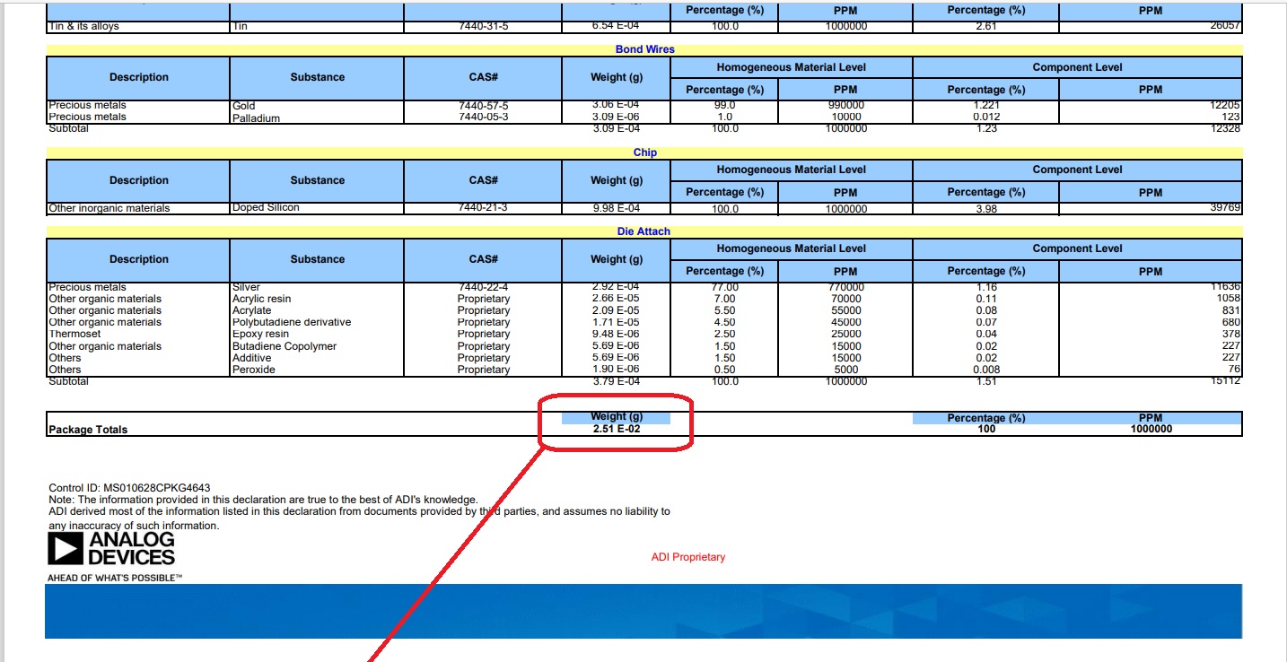Click the Die Attach section heading

coord(644,231)
